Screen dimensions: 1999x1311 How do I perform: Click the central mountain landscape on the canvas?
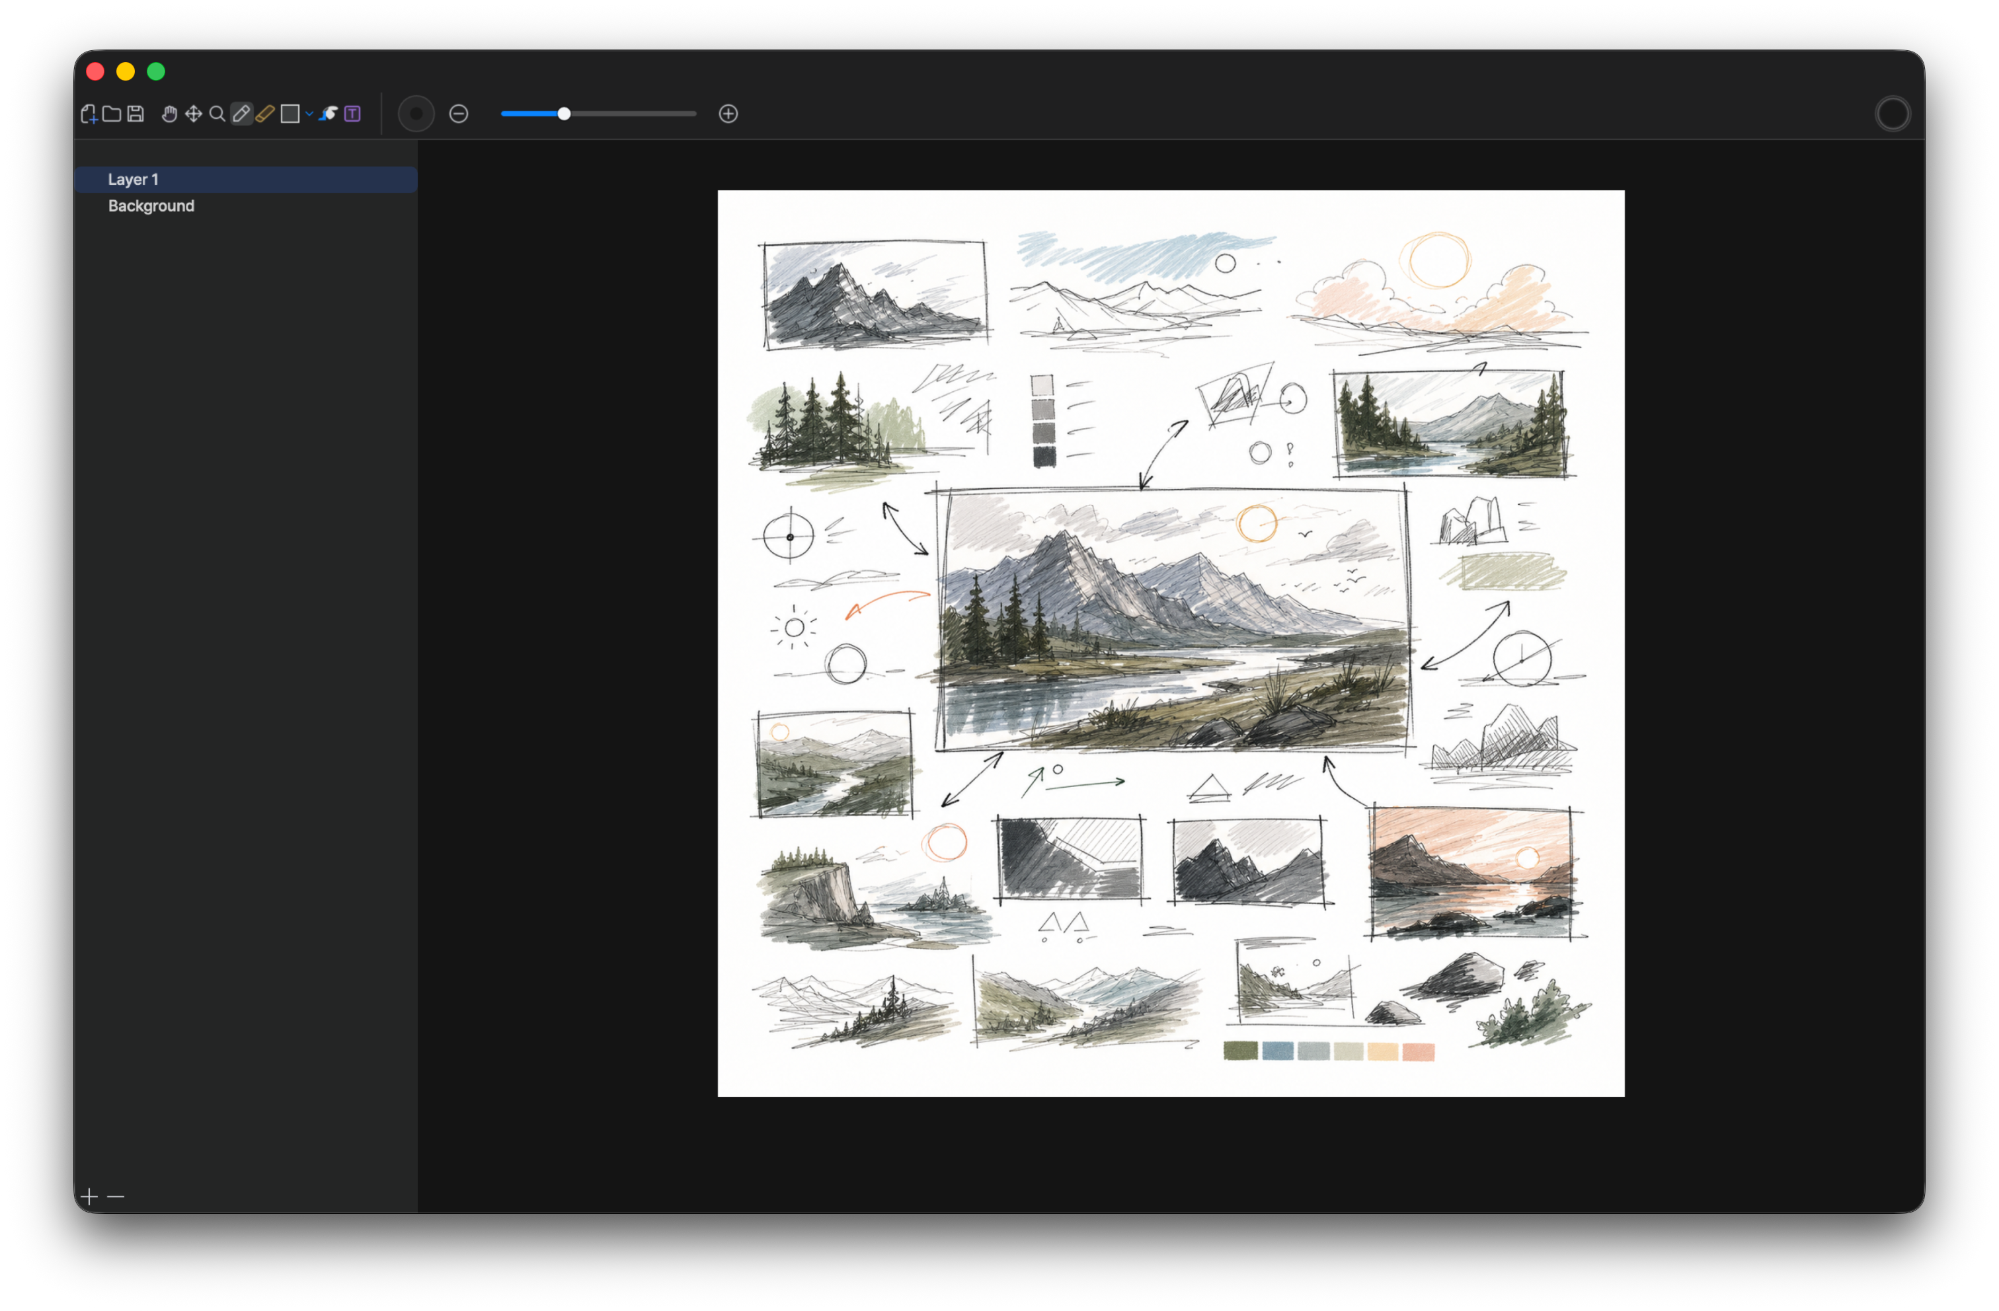[1175, 620]
